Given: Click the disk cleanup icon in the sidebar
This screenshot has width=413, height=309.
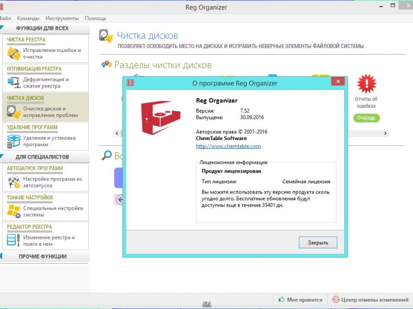Looking at the screenshot, I should (14, 112).
